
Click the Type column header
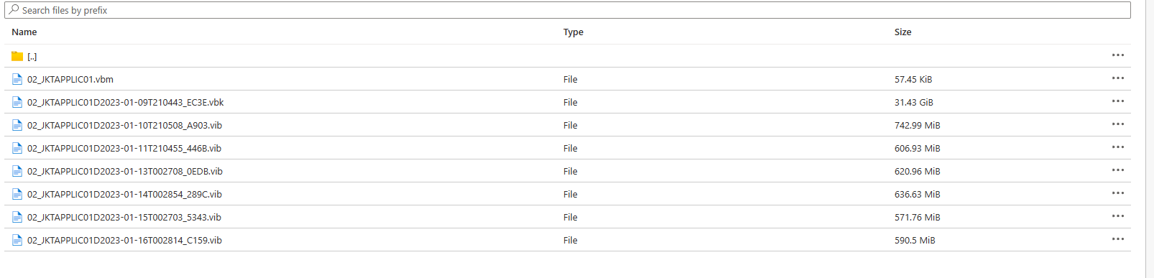pyautogui.click(x=573, y=32)
